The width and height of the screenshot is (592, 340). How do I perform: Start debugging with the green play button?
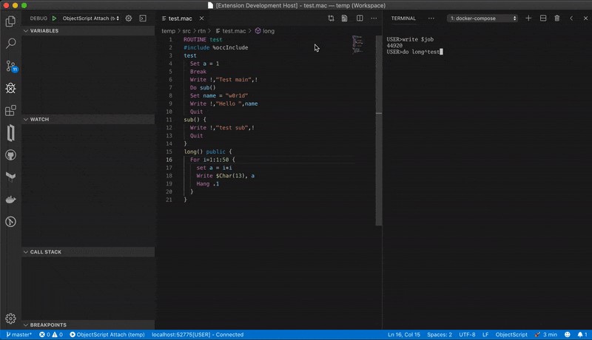[x=54, y=18]
